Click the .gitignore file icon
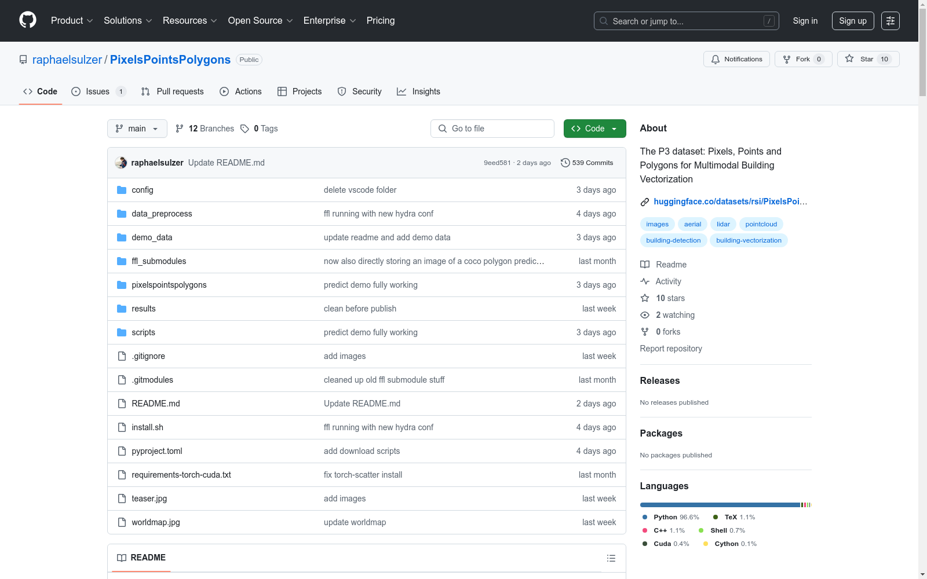The width and height of the screenshot is (927, 579). (x=122, y=356)
